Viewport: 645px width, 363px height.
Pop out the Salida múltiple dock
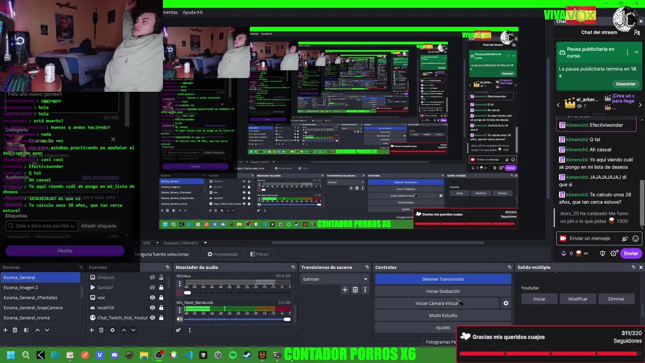pos(633,267)
